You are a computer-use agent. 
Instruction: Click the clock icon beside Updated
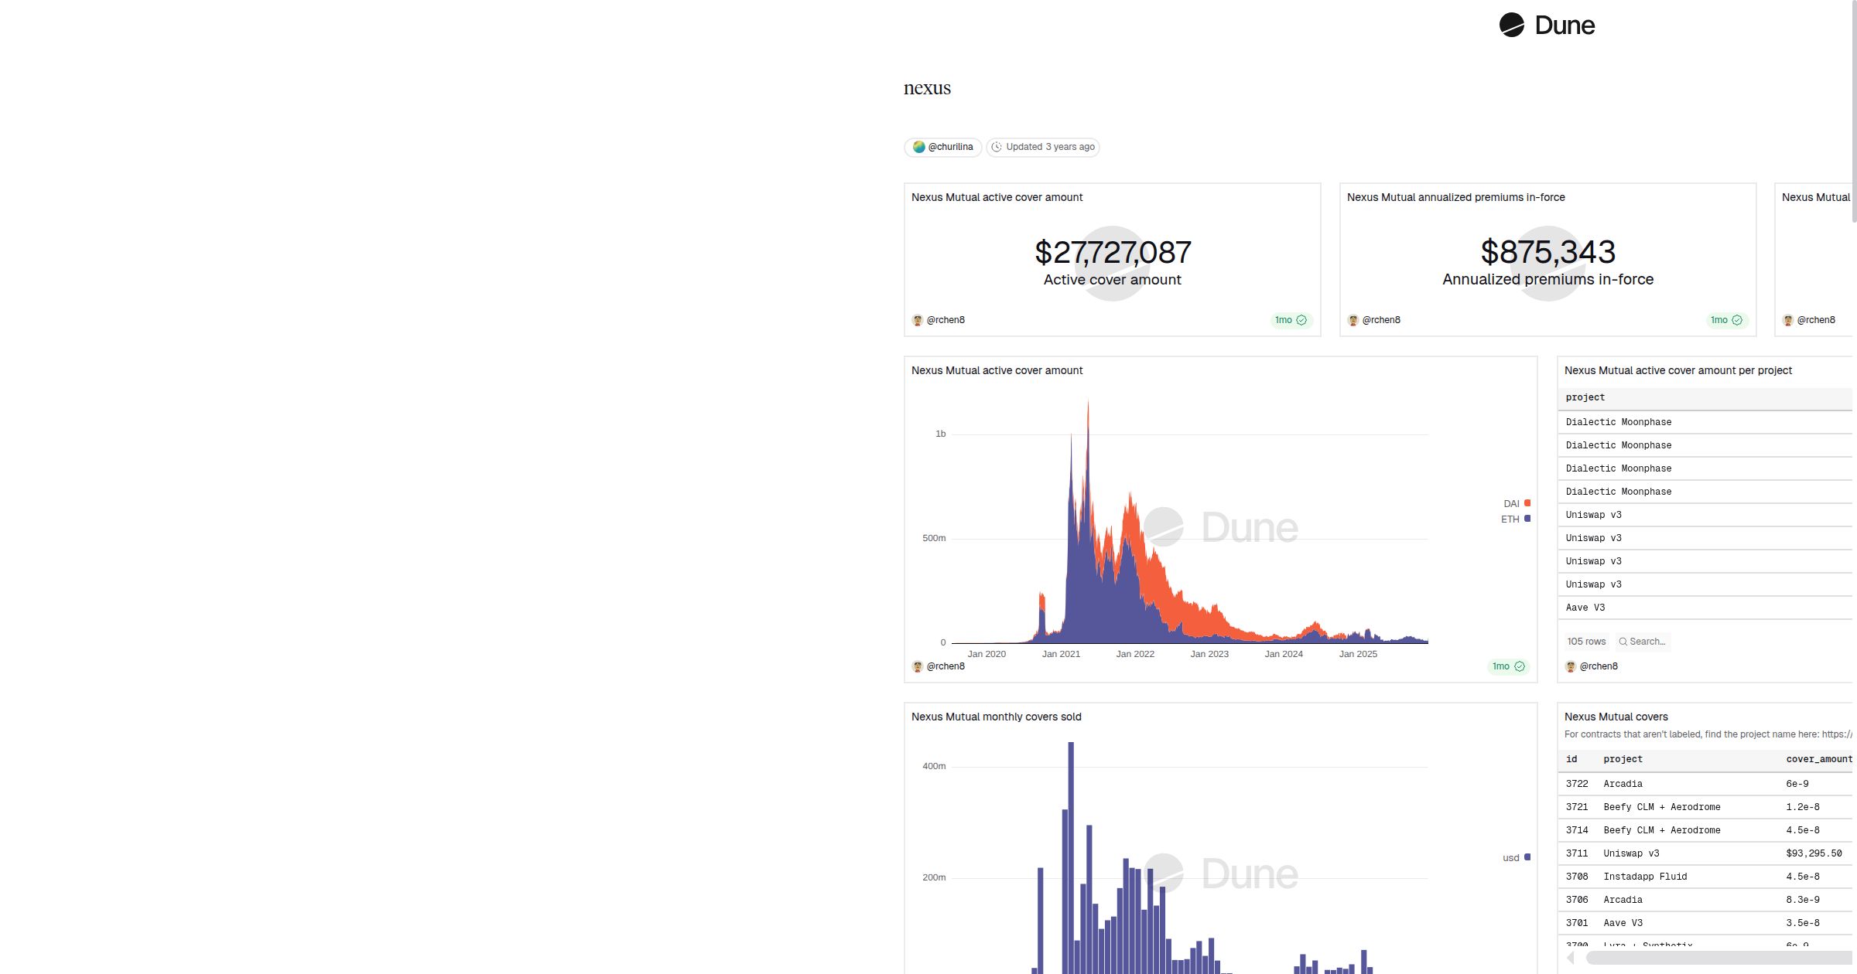pyautogui.click(x=997, y=147)
